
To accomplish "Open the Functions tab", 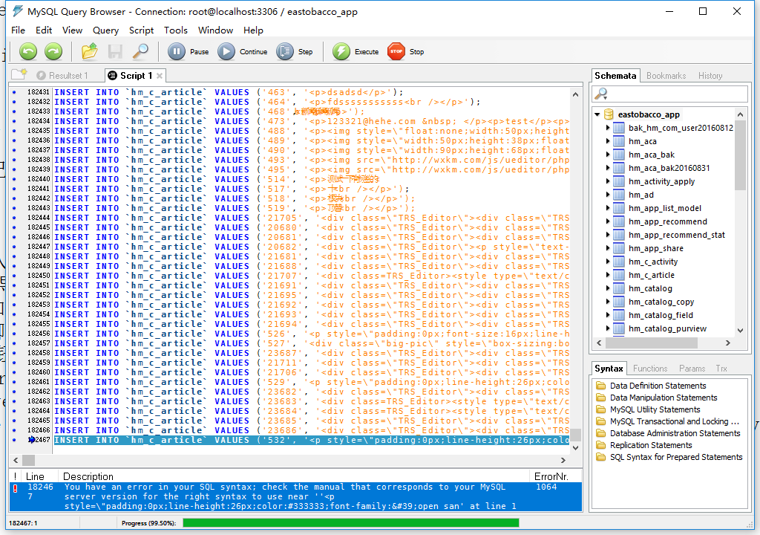I will pos(650,369).
